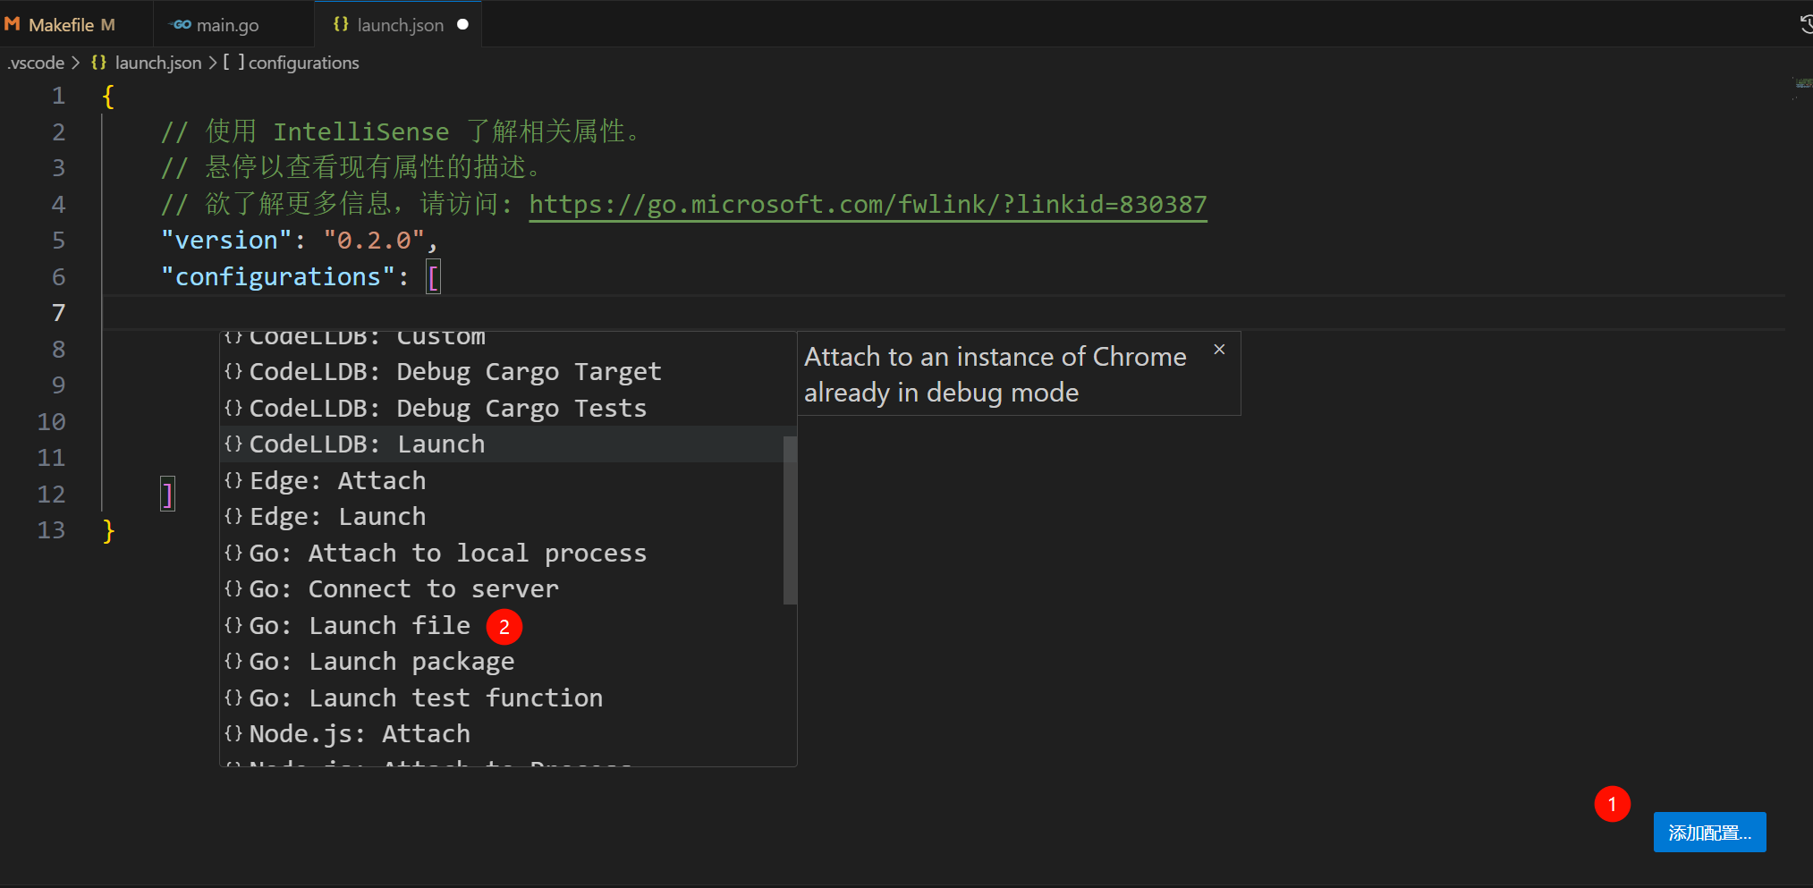Screen dimensions: 1813x888
Task: Pick Go: Attach to local process
Action: (447, 554)
